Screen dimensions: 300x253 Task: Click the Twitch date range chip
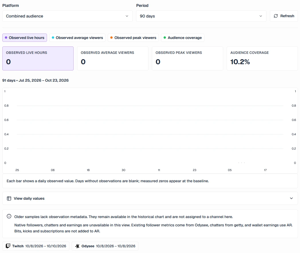(x=36, y=246)
